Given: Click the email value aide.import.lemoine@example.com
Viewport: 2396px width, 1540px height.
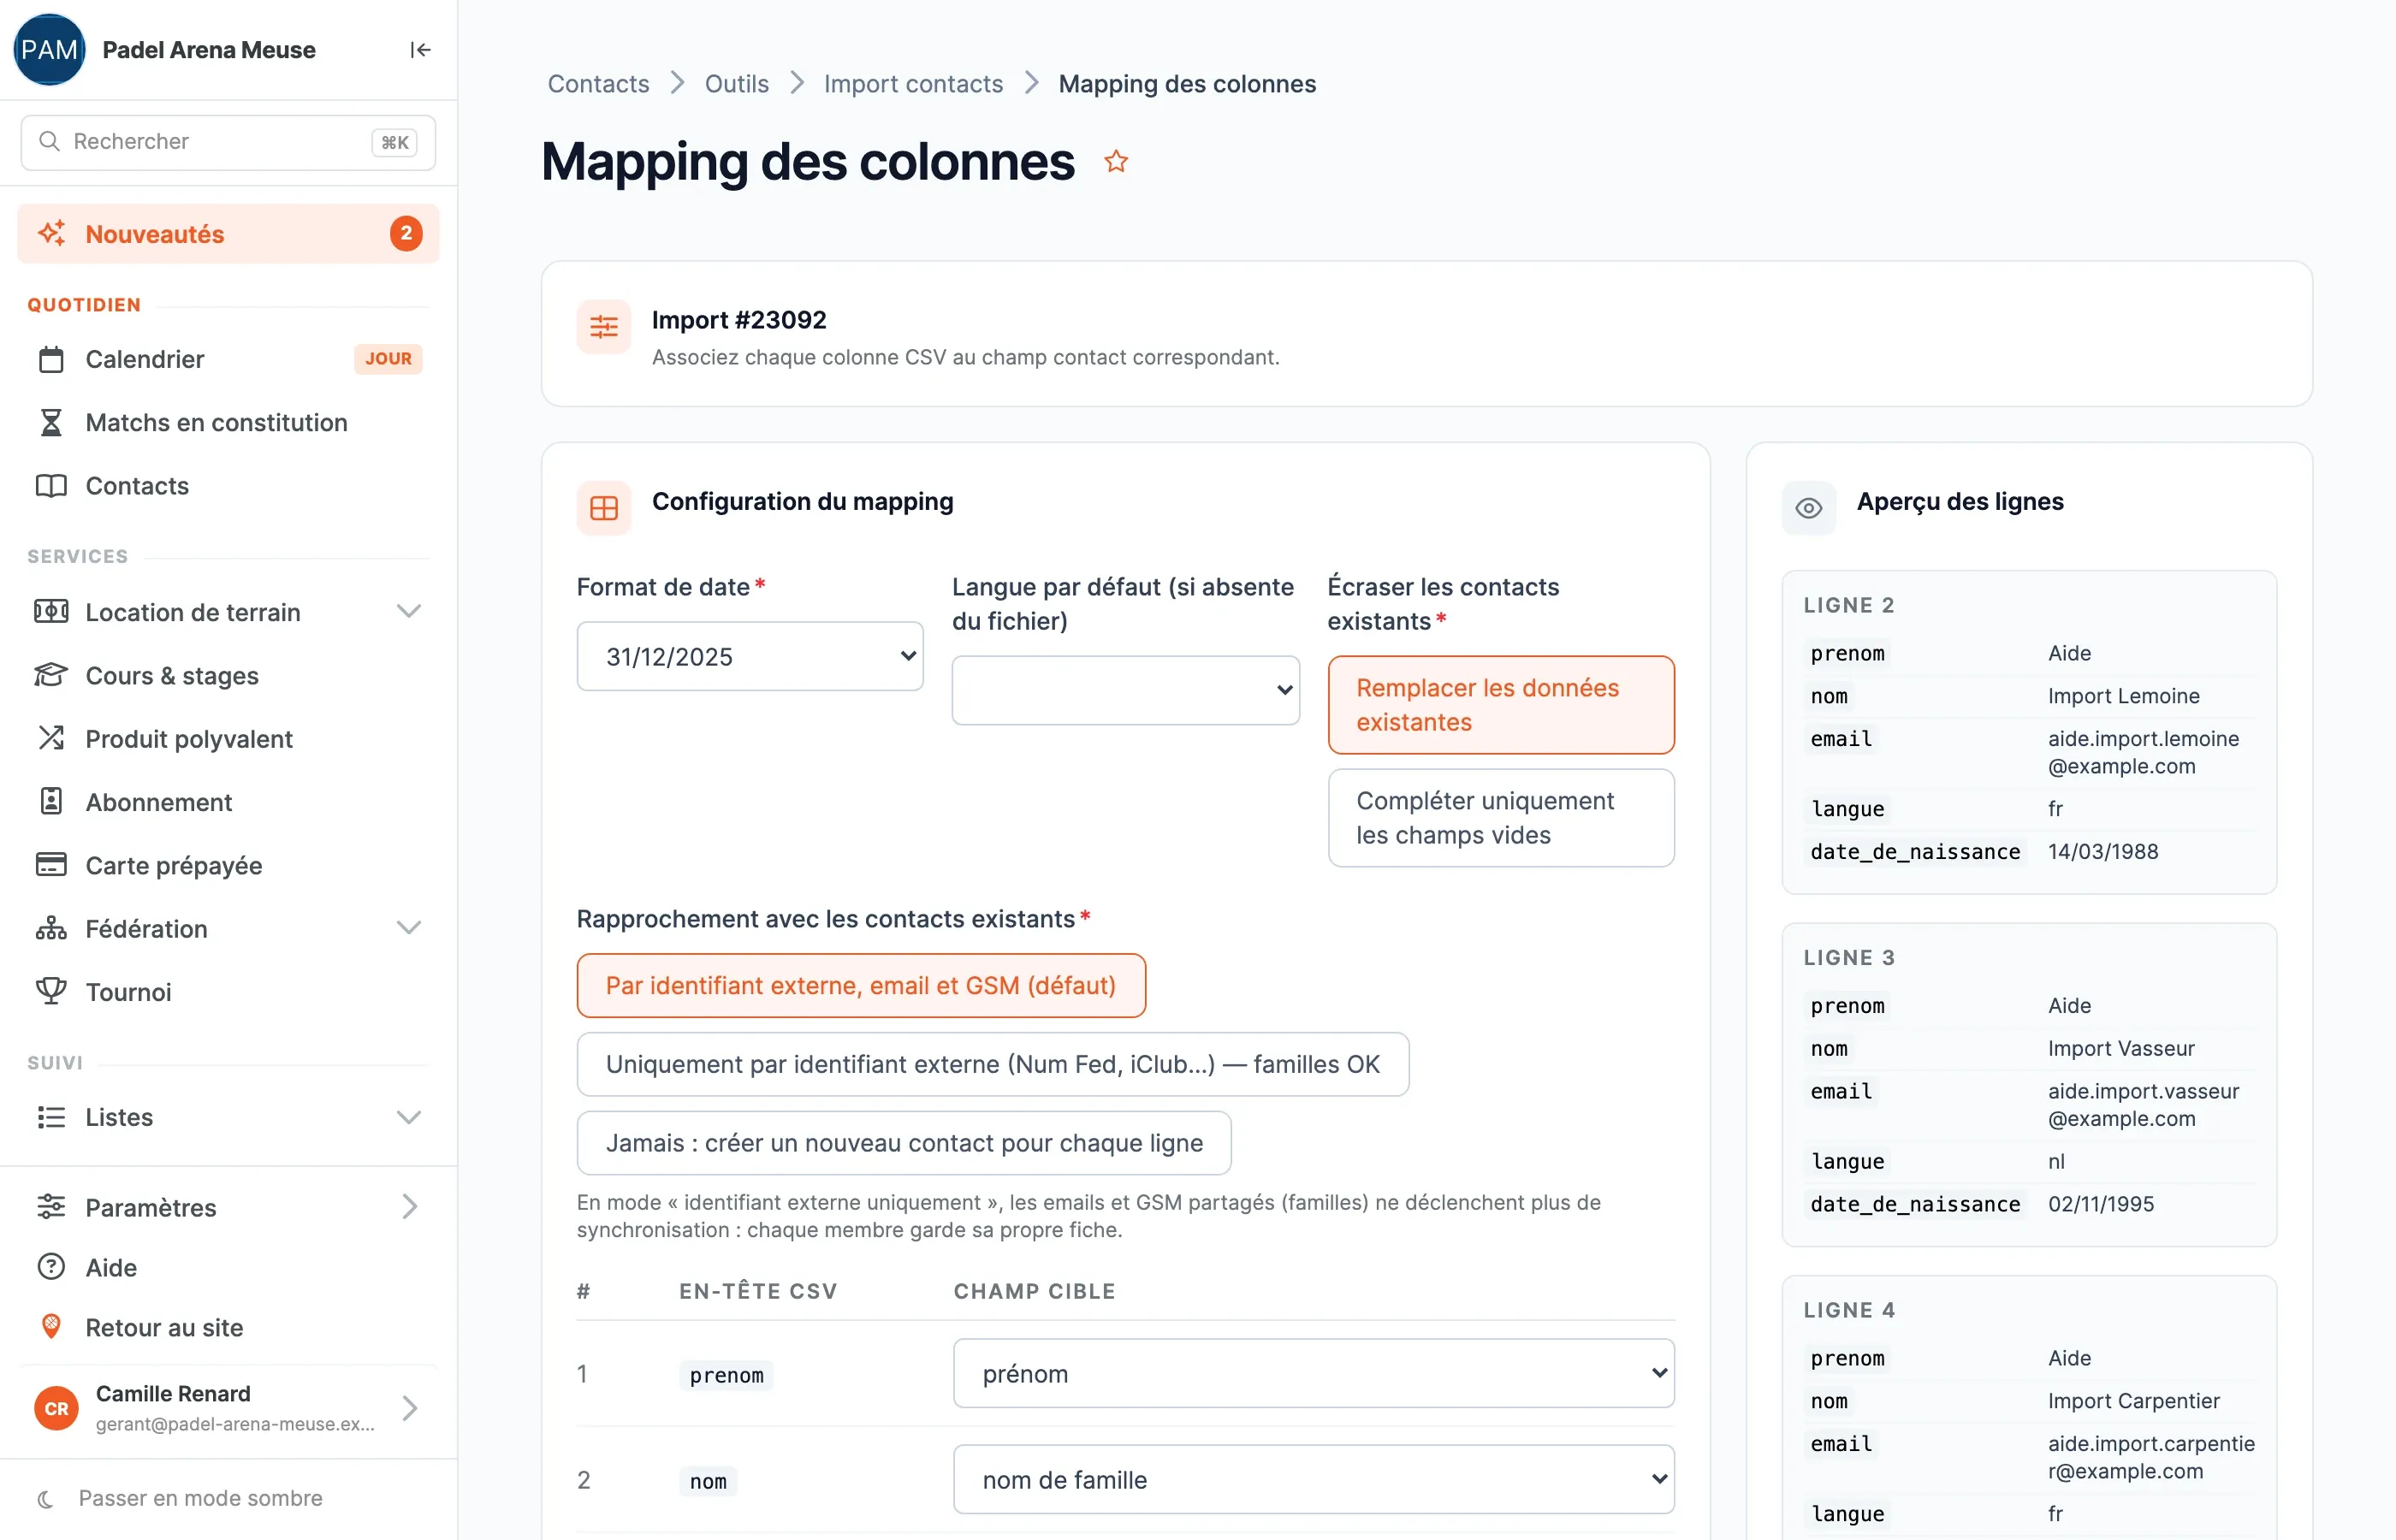Looking at the screenshot, I should coord(2143,752).
